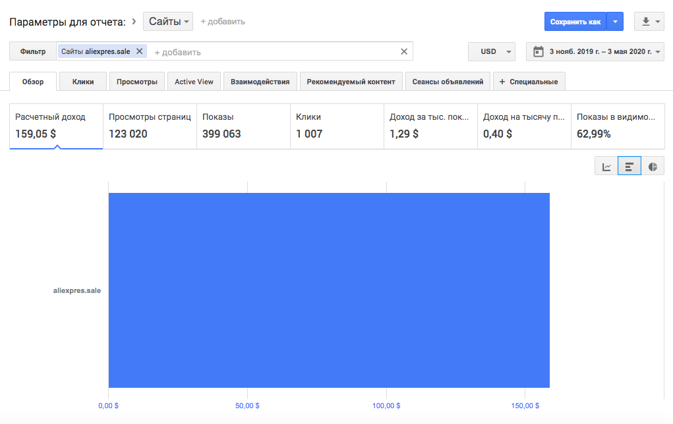
Task: Click the + добавить filter field
Action: [178, 52]
